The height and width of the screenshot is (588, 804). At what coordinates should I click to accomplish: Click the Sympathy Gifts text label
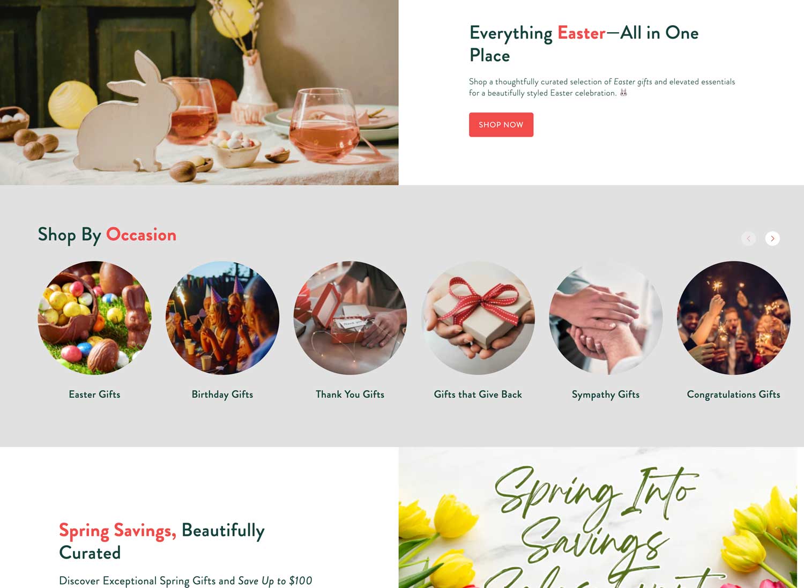click(x=606, y=395)
